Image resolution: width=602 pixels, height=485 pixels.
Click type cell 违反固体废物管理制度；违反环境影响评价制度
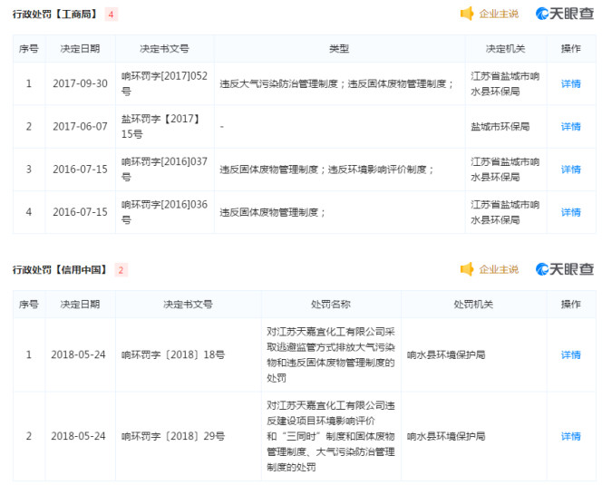click(326, 170)
